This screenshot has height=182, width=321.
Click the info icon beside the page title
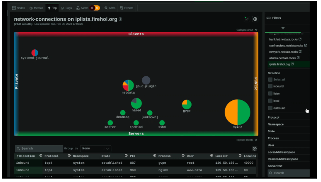(121, 19)
